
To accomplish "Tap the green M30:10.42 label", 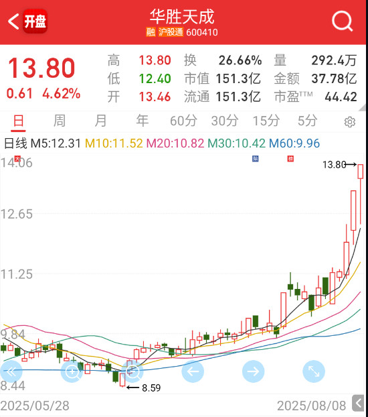I will pos(236,143).
